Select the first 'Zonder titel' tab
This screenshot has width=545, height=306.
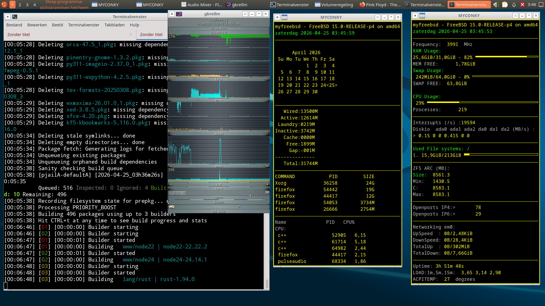click(18, 35)
